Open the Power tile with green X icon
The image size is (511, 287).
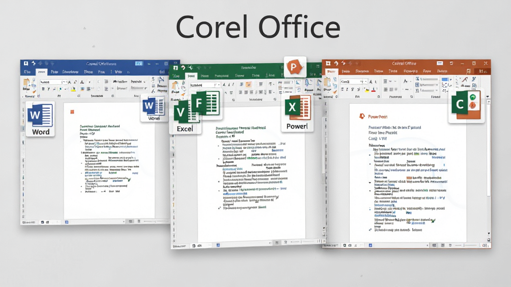pyautogui.click(x=297, y=113)
